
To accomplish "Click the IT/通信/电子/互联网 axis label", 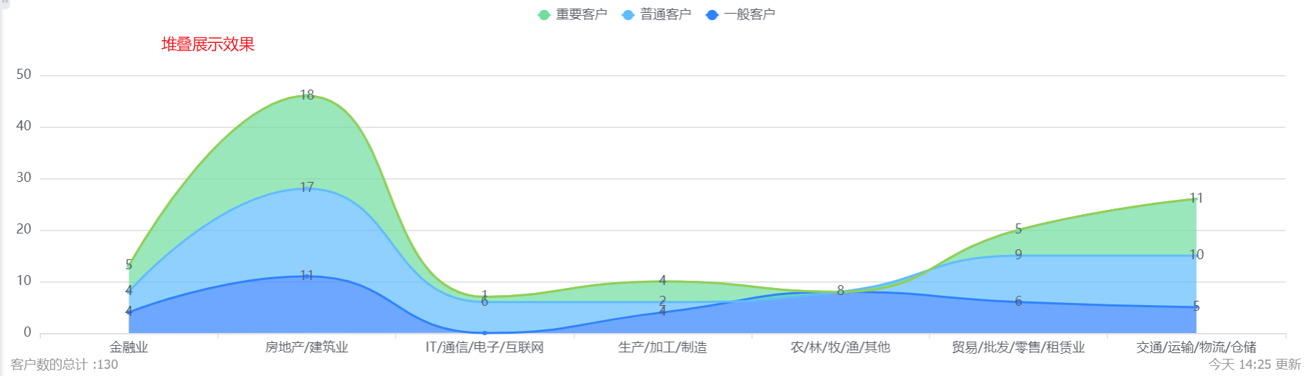I will point(484,347).
